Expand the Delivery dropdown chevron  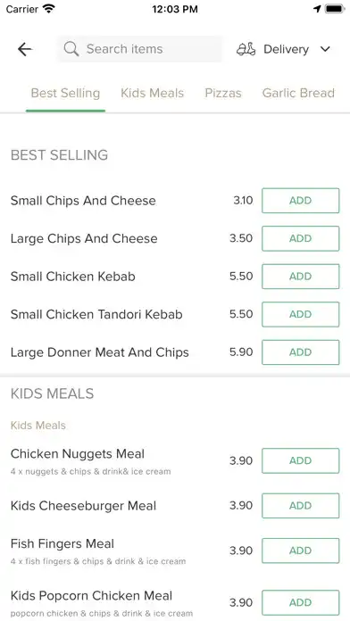coord(325,49)
